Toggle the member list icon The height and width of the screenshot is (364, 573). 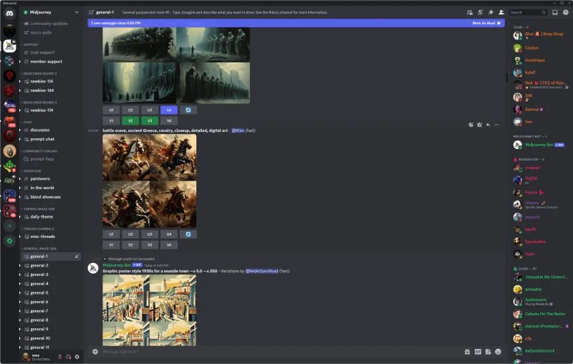[x=501, y=12]
